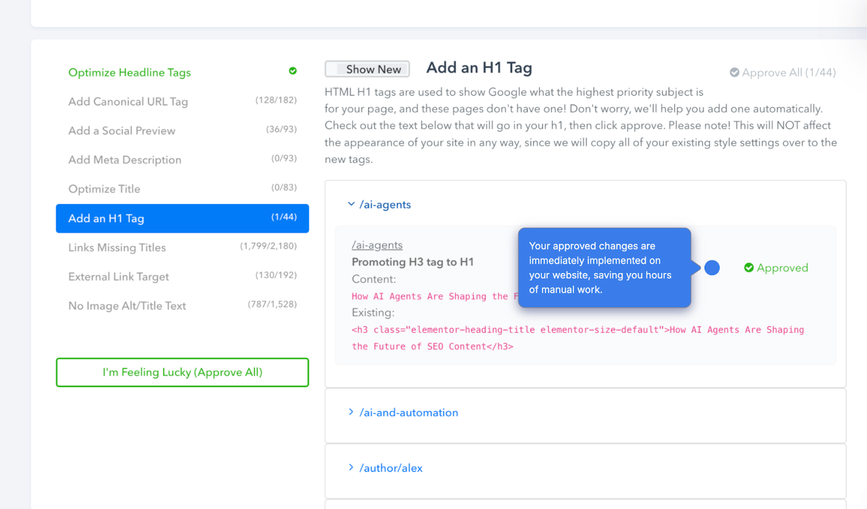This screenshot has height=509, width=867.
Task: Select Add an H1 Tag item
Action: [182, 218]
